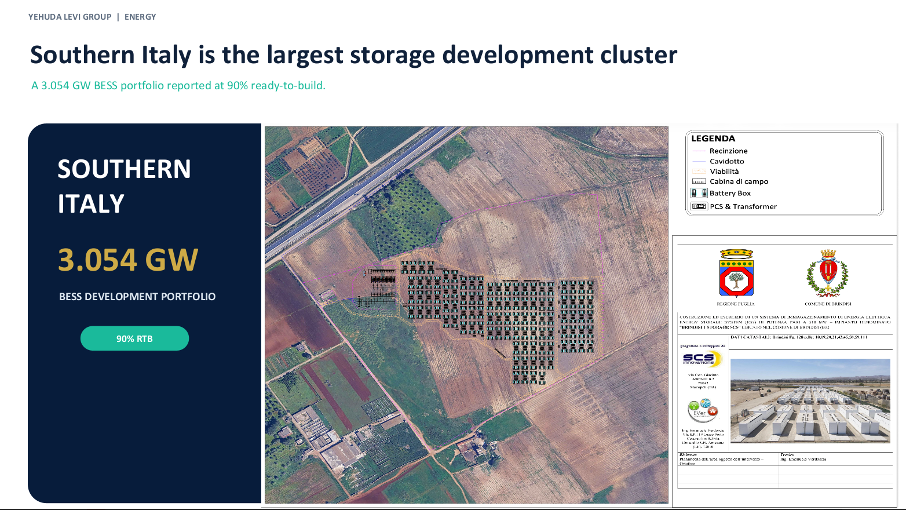
Task: Pick the Viabilità legend swatch
Action: [x=699, y=172]
